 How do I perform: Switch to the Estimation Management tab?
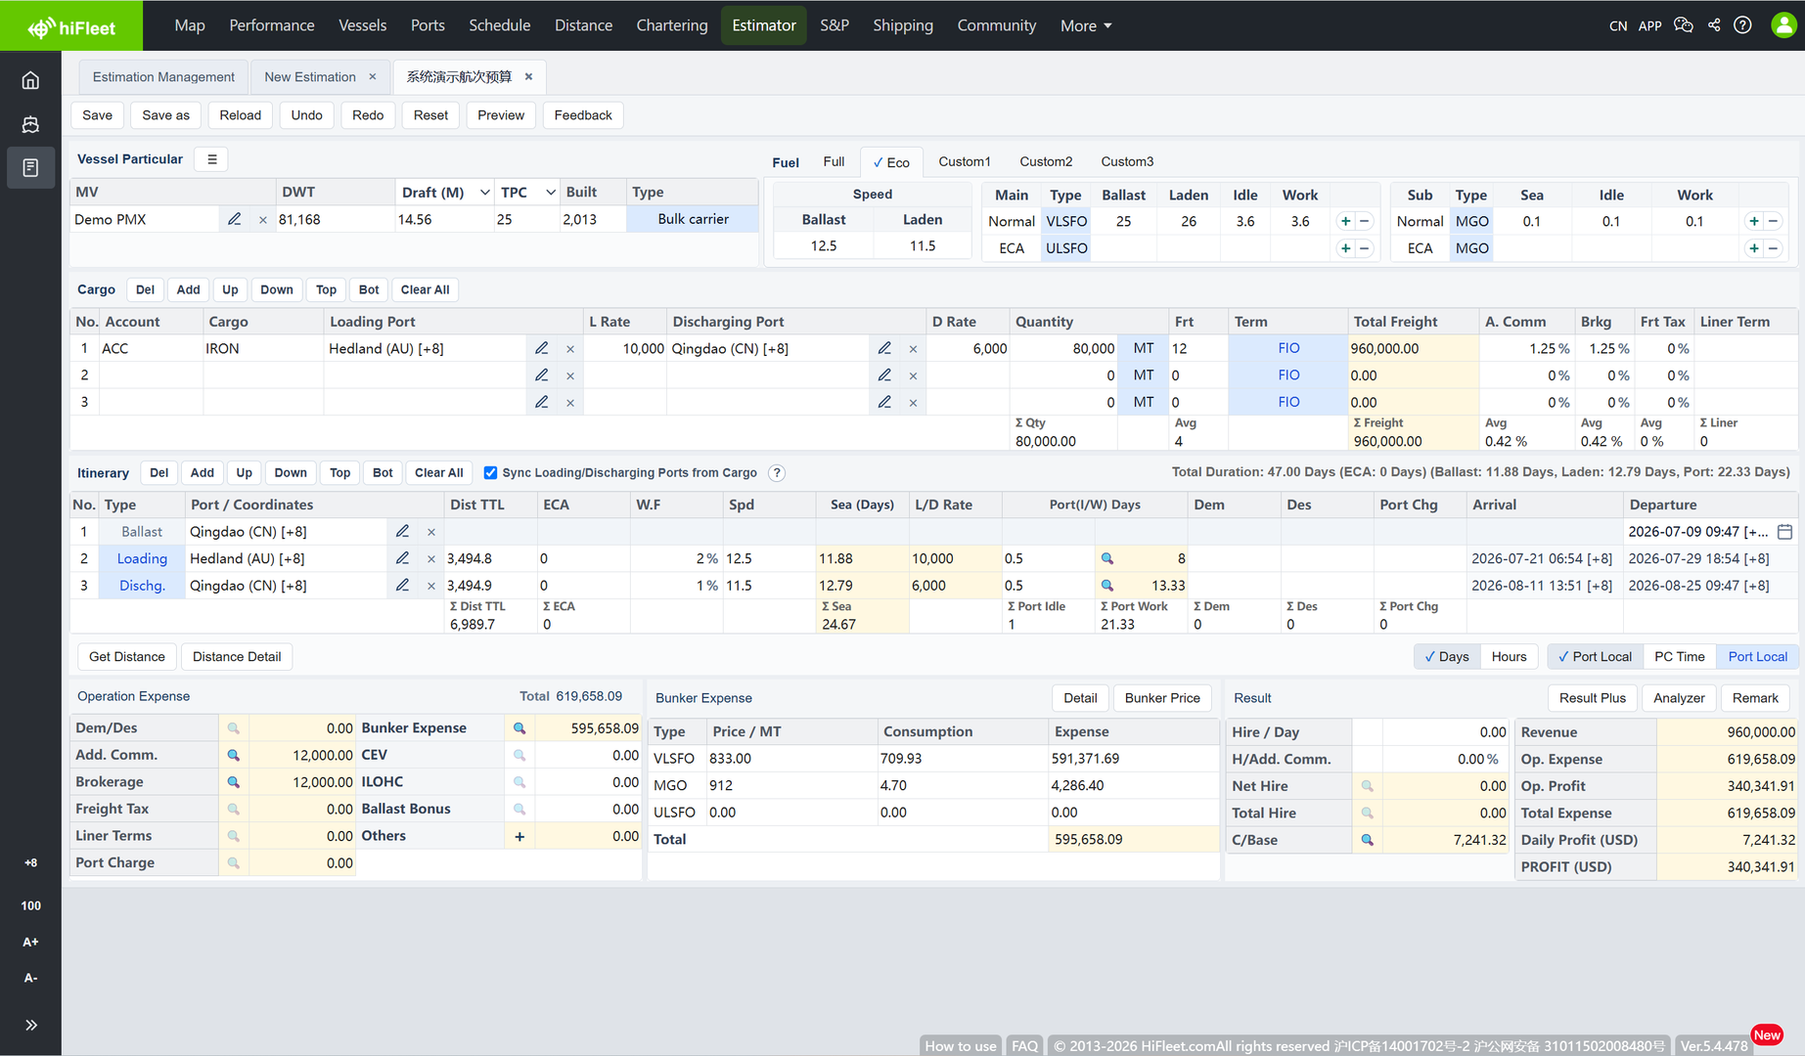tap(163, 77)
